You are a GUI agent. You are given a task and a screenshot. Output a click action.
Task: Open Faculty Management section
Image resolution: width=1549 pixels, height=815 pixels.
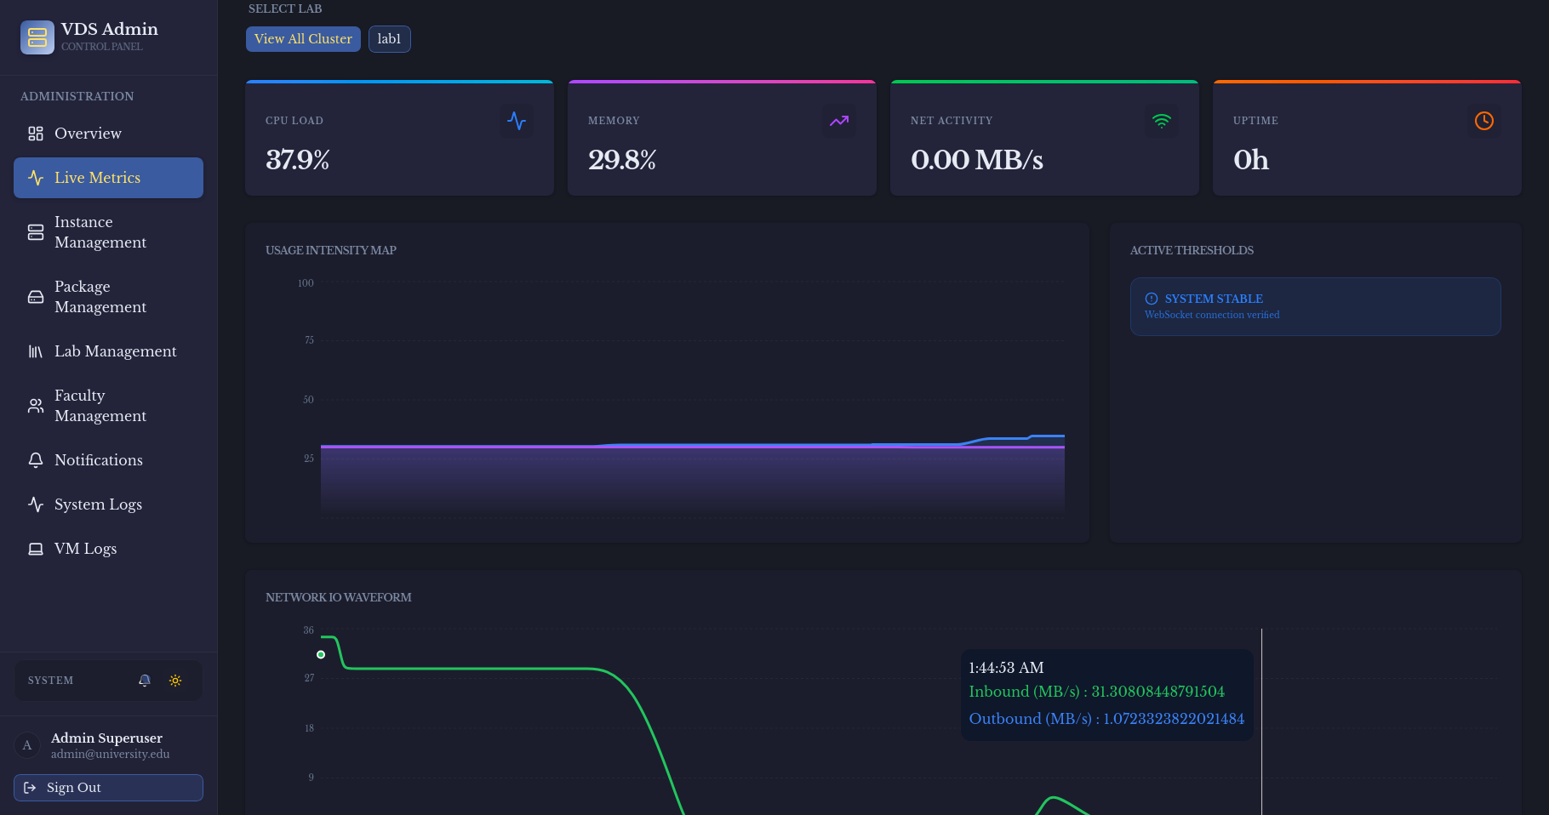(108, 406)
